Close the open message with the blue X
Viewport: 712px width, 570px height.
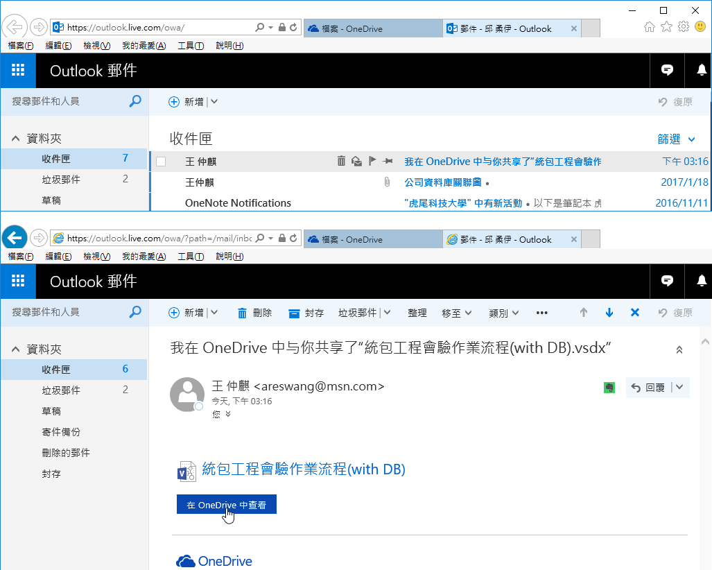(635, 313)
